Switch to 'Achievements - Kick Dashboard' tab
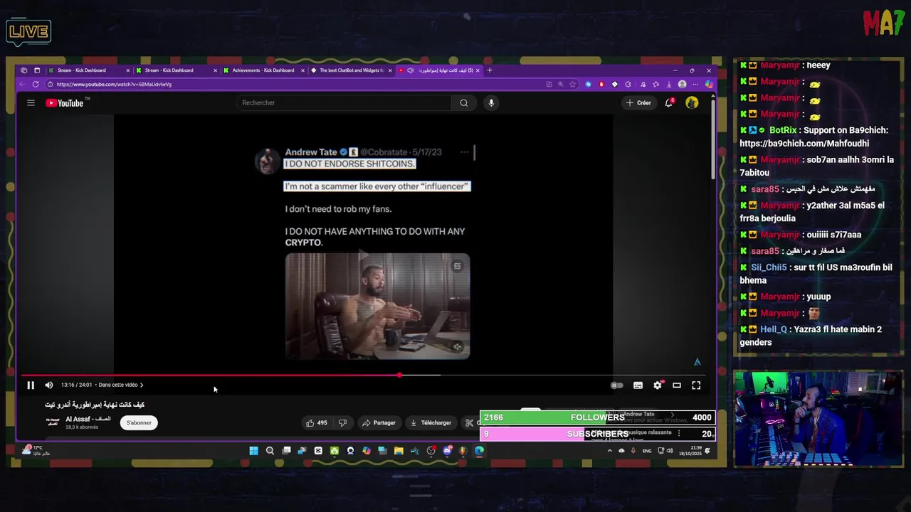 pyautogui.click(x=263, y=70)
